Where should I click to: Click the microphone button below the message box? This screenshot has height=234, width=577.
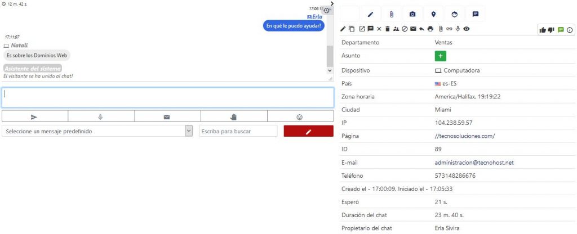(101, 116)
